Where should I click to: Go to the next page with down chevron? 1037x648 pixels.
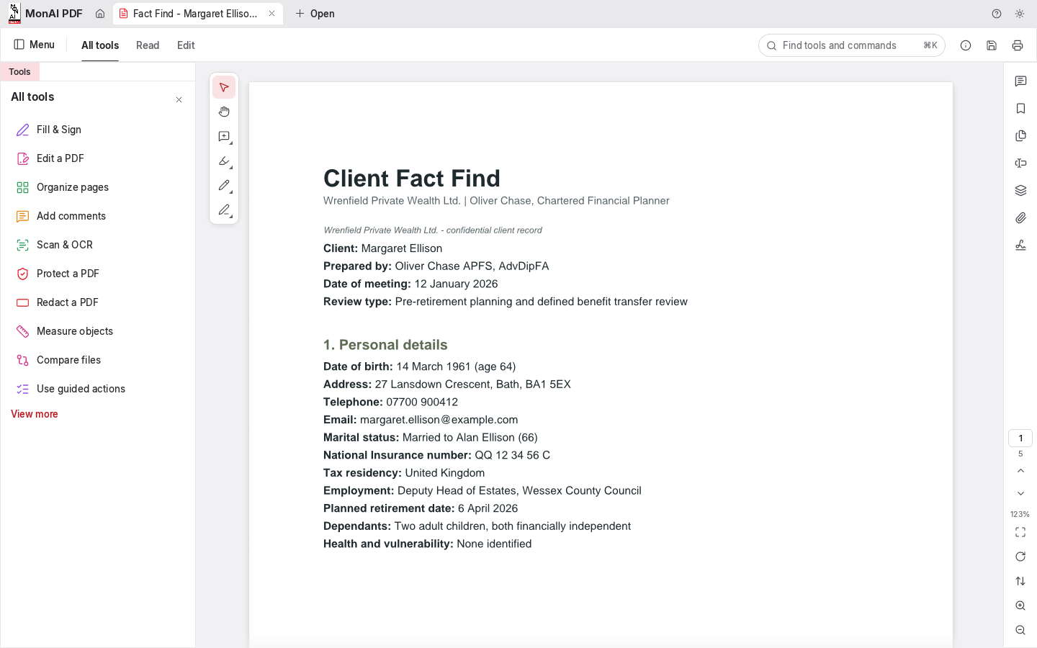tap(1020, 494)
